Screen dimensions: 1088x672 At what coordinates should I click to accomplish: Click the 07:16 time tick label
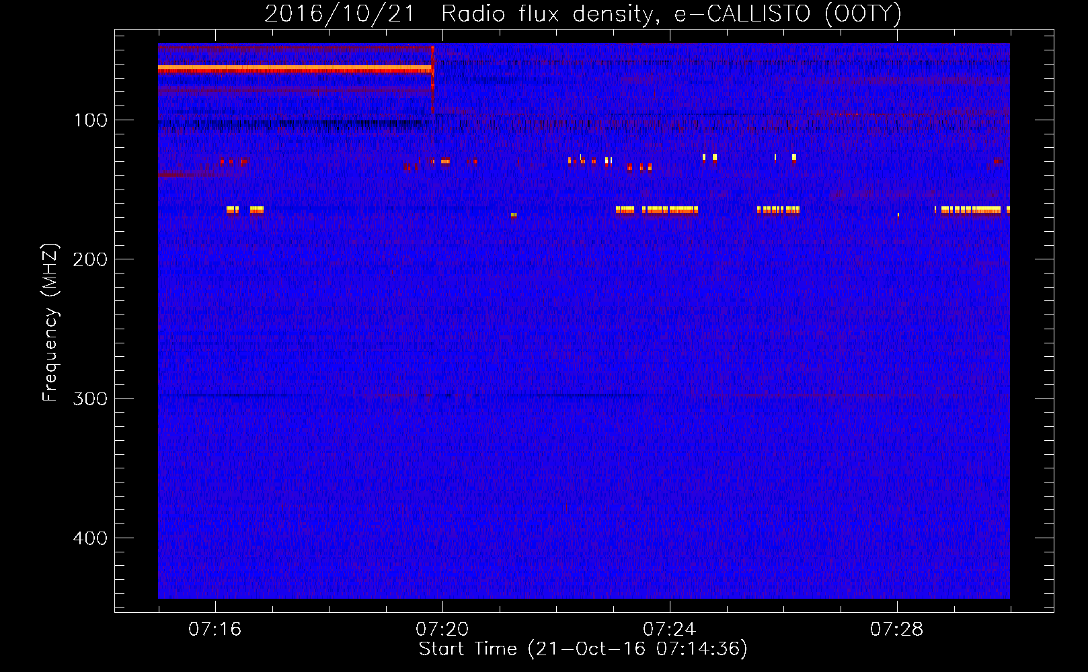point(215,630)
